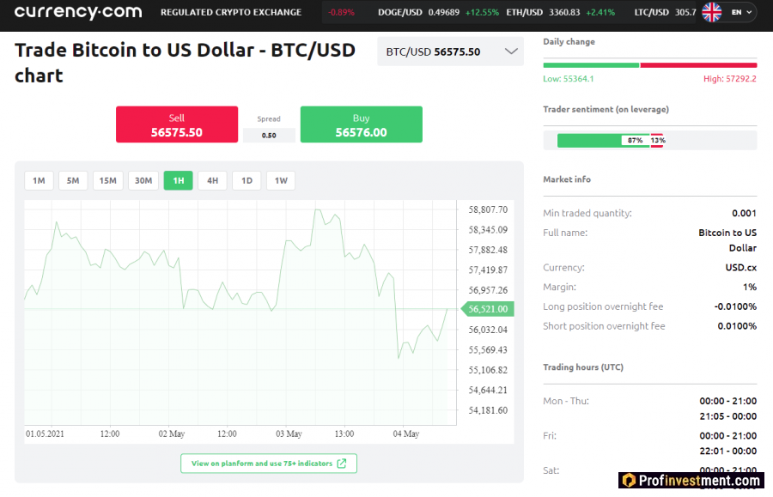
Task: Click the 04 May date axis label
Action: [405, 434]
